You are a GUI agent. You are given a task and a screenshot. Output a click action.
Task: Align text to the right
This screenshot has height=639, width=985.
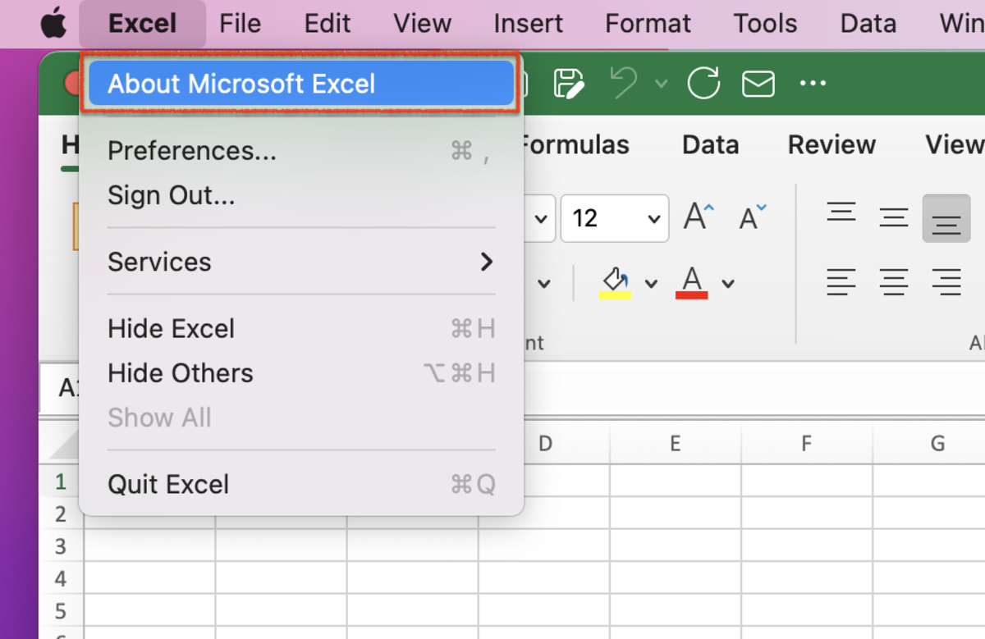point(946,281)
